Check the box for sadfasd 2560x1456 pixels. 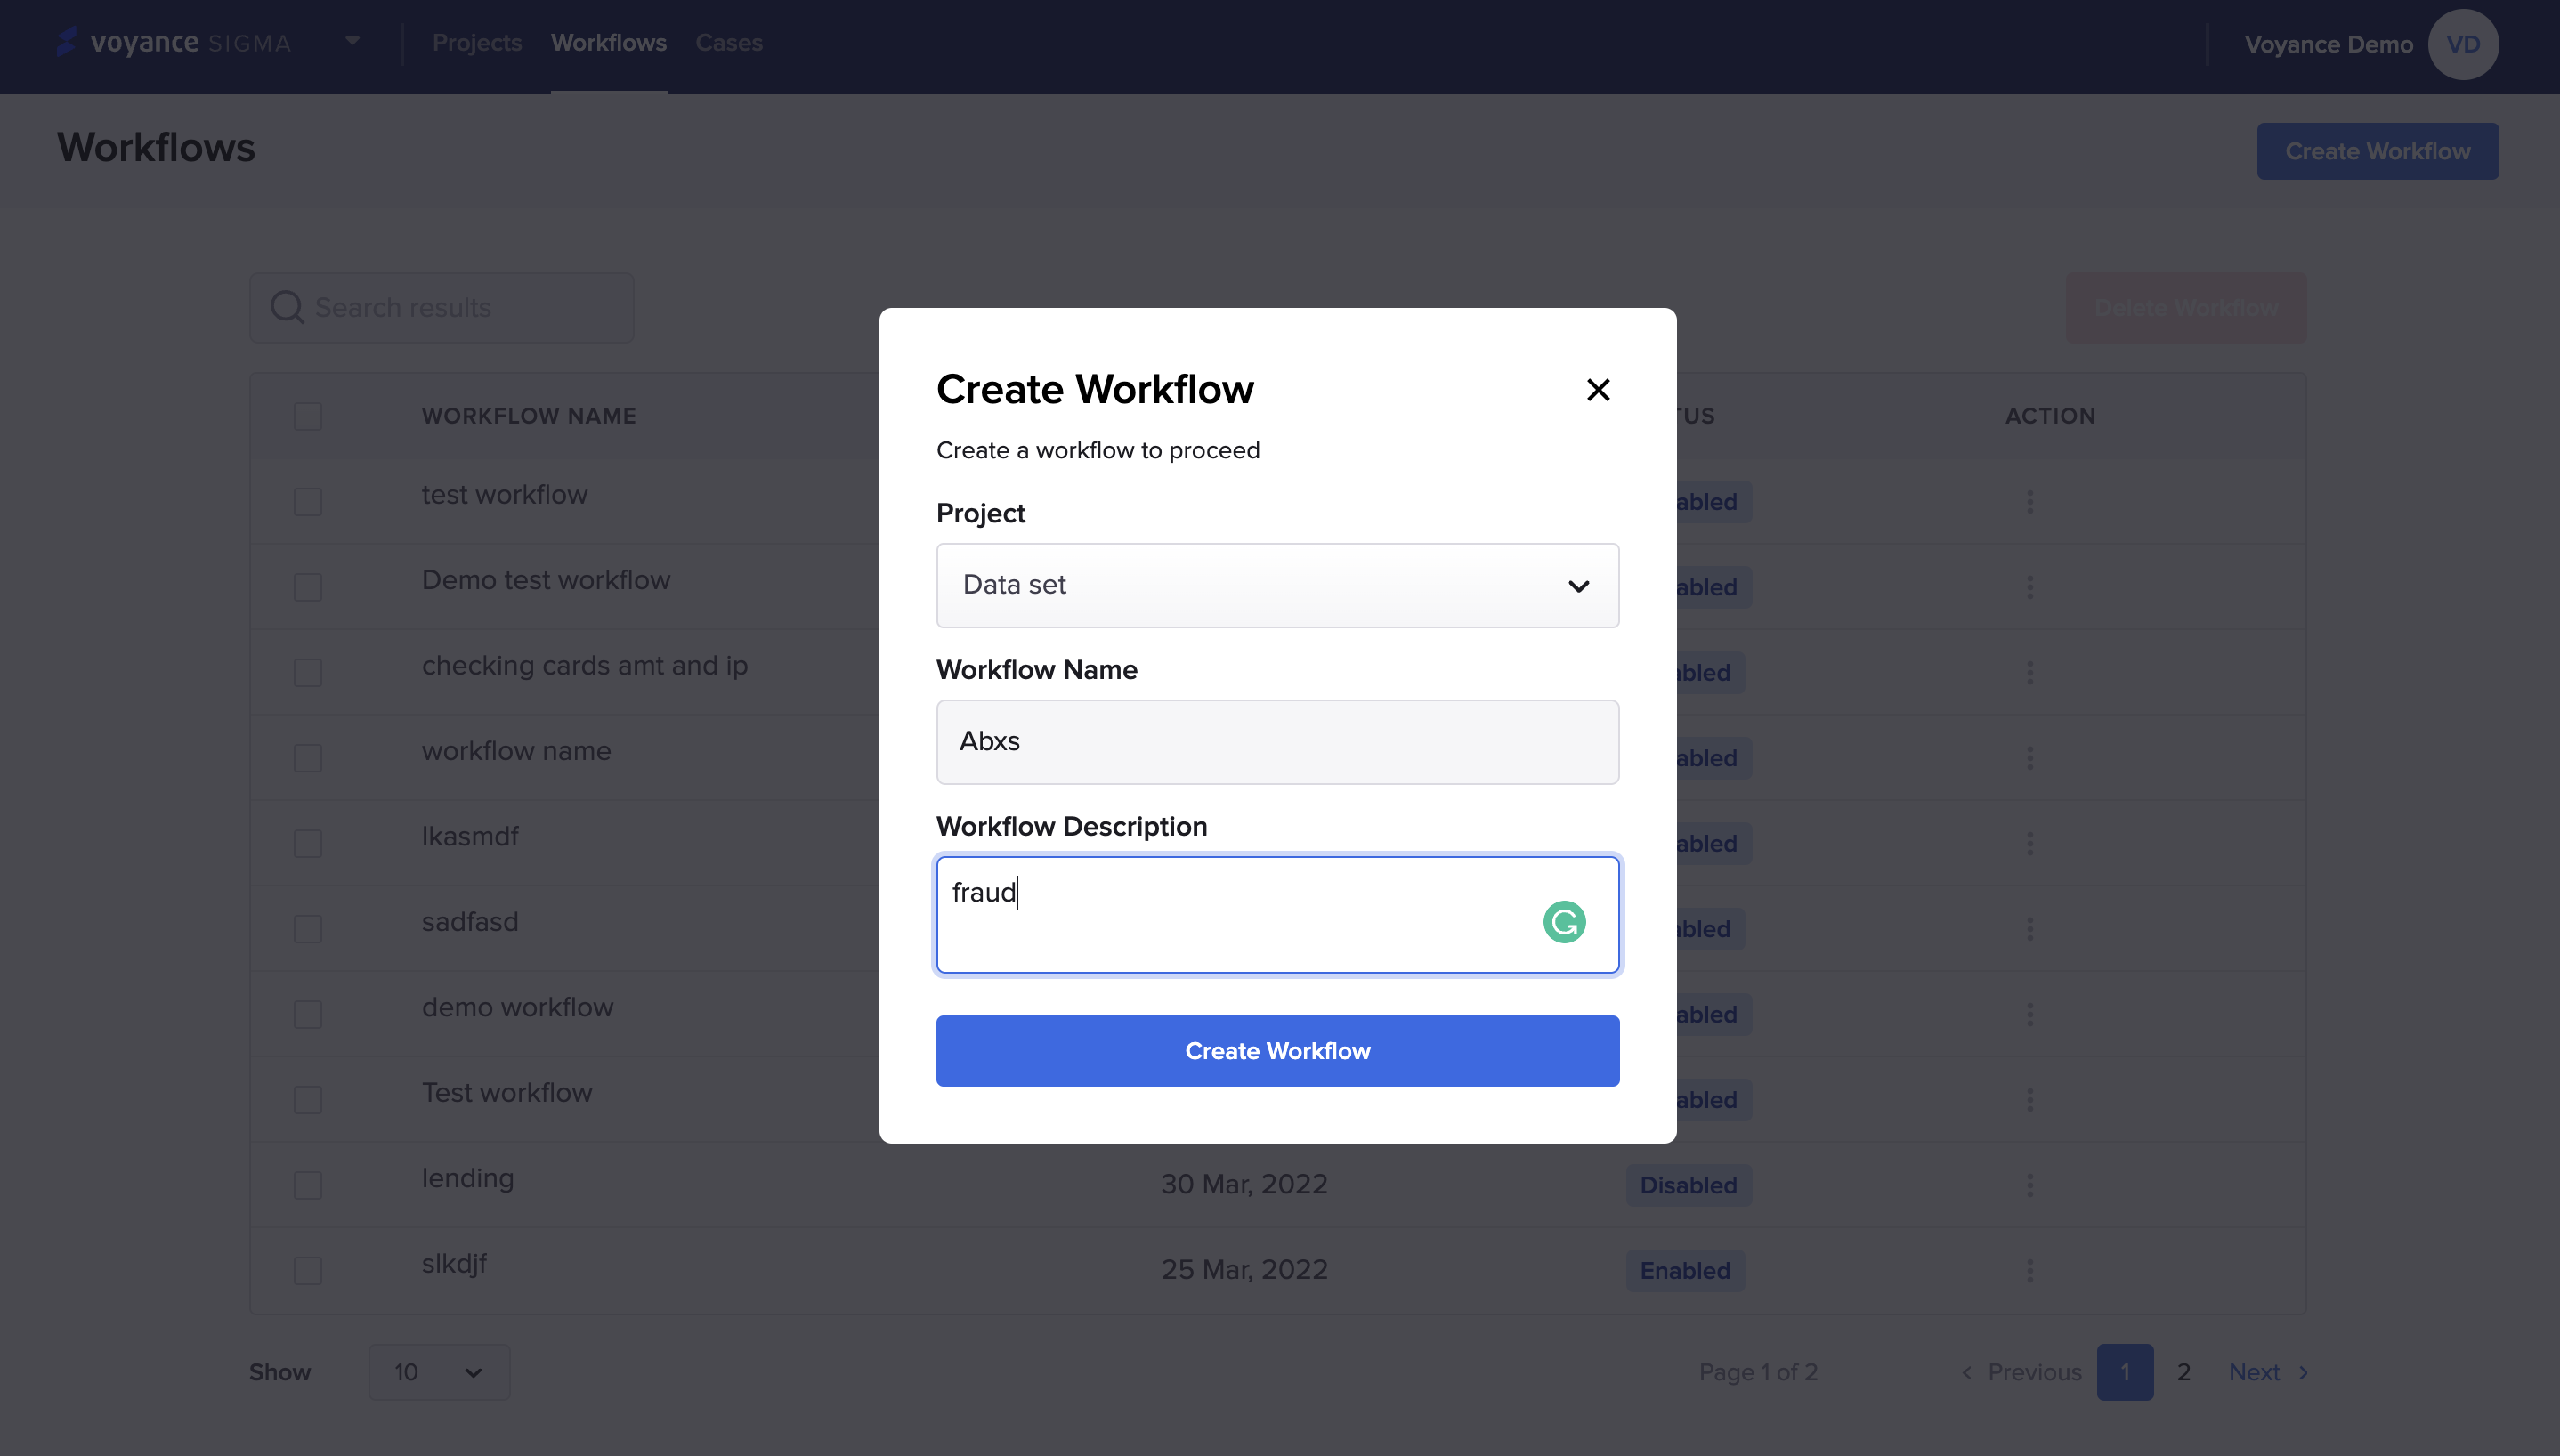click(308, 929)
